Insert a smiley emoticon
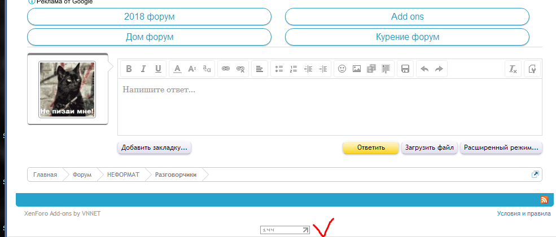Image resolution: width=556 pixels, height=237 pixels. pos(342,69)
